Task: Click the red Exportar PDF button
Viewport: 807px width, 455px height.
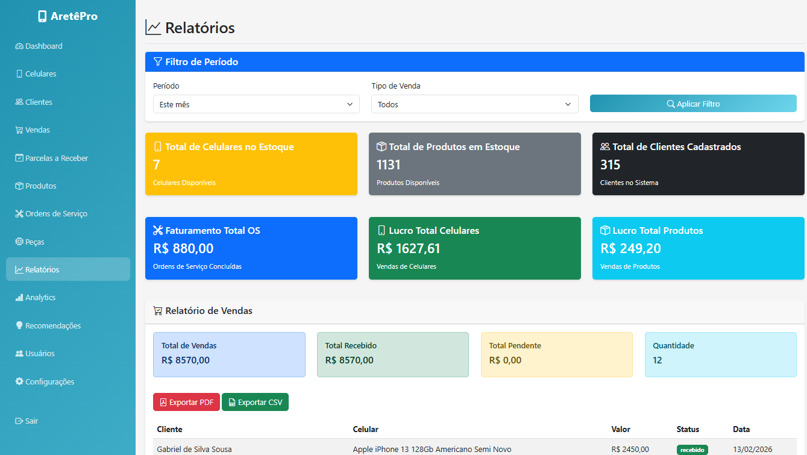Action: 186,403
